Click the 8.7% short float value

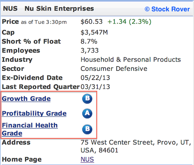89,41
